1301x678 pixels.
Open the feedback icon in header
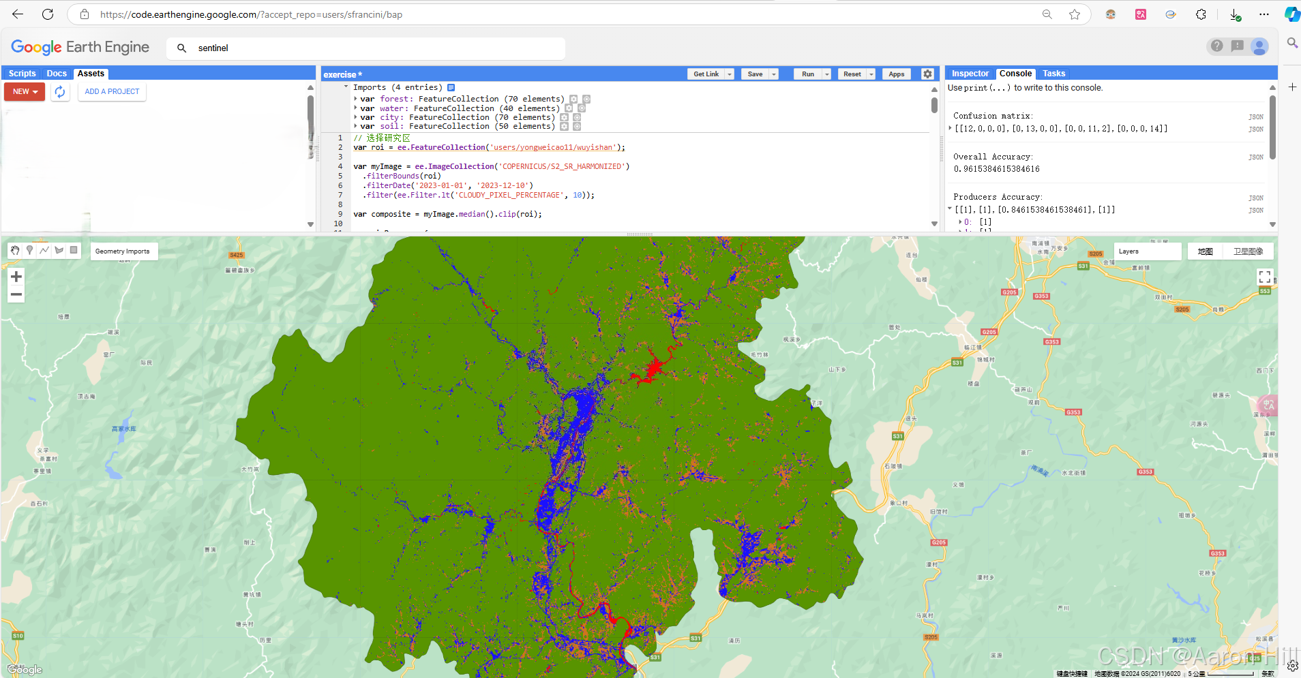(x=1238, y=46)
